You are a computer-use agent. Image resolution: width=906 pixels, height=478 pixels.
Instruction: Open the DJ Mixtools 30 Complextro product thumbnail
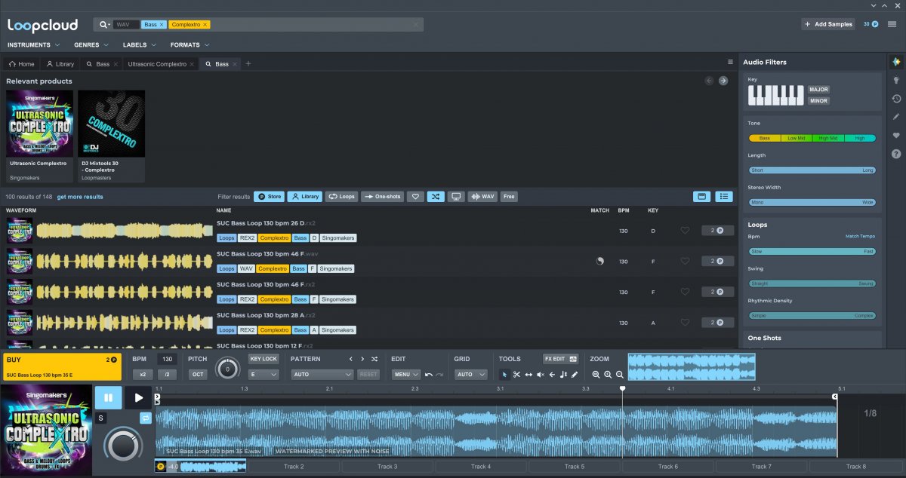pos(111,124)
